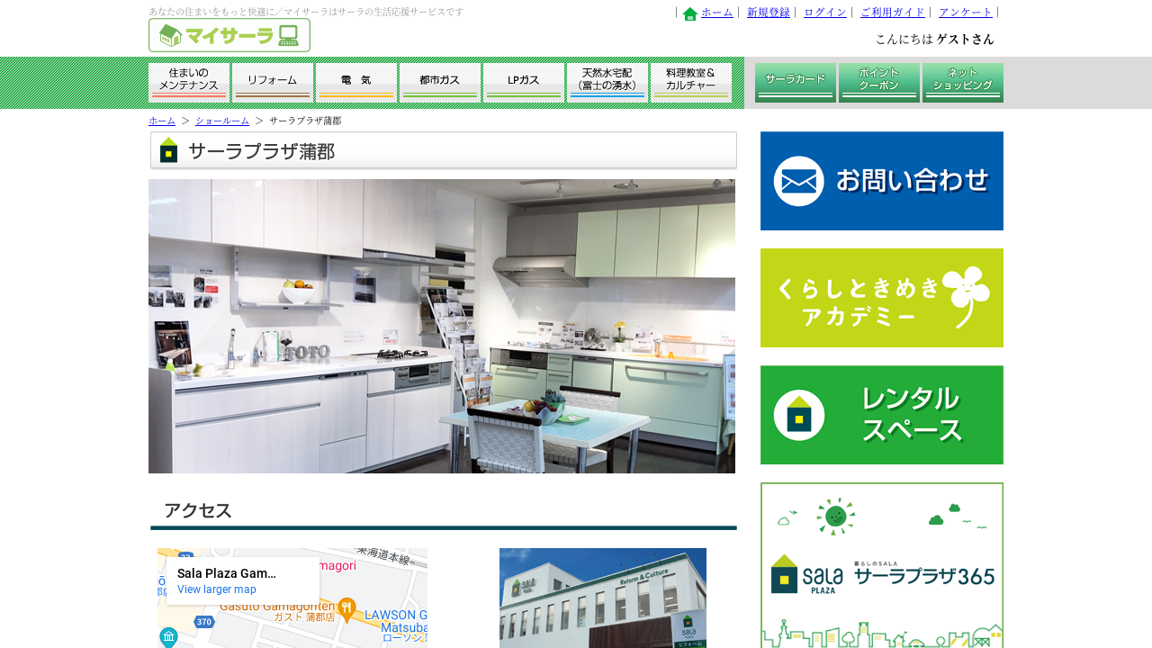The image size is (1152, 648).
Task: Click View larger map link
Action: (216, 589)
